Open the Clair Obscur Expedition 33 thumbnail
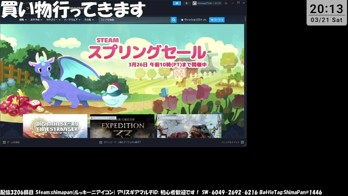This screenshot has height=196, width=348. 122,126
